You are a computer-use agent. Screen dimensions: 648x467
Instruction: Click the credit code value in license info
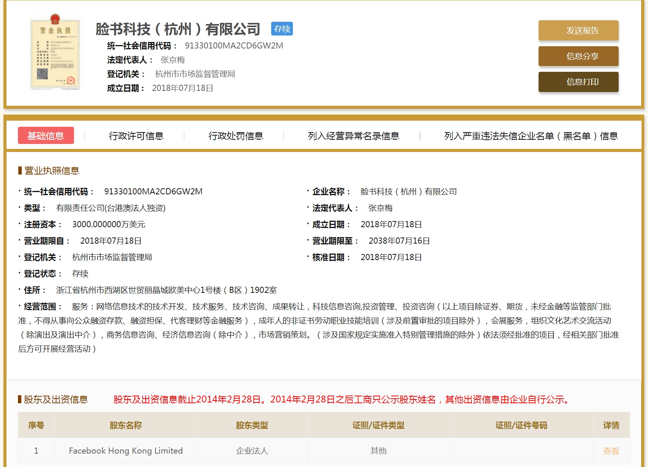click(x=153, y=192)
